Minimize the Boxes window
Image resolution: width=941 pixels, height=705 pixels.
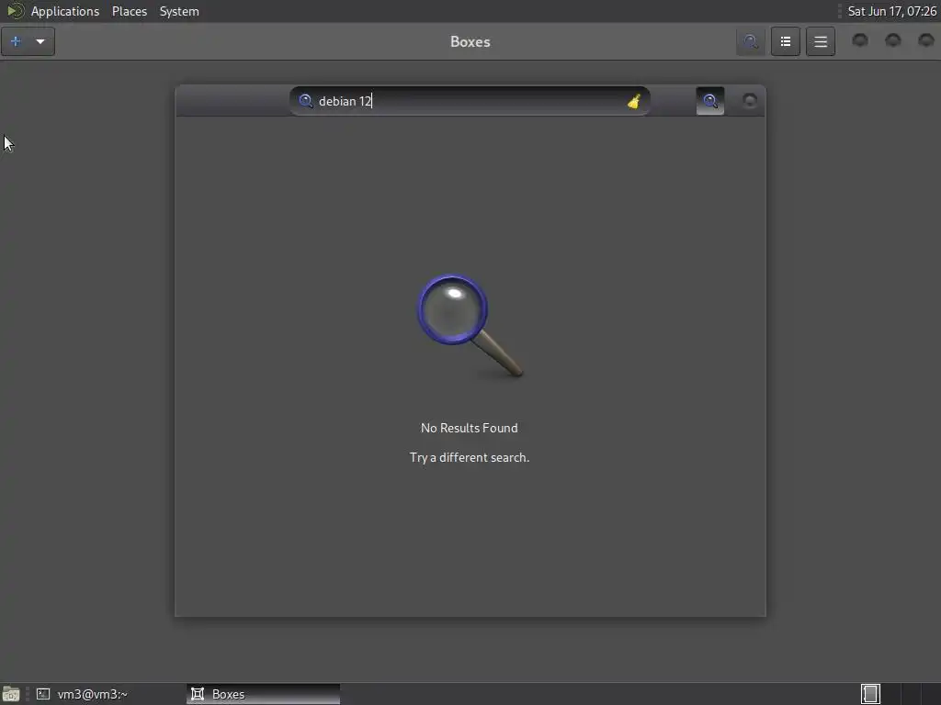click(x=860, y=40)
